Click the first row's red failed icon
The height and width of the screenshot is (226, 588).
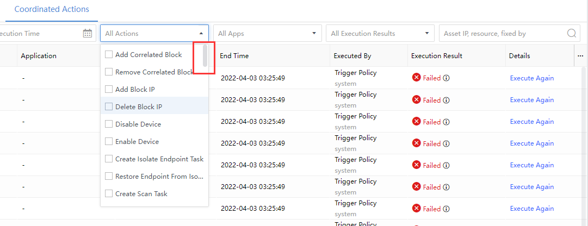(x=417, y=78)
